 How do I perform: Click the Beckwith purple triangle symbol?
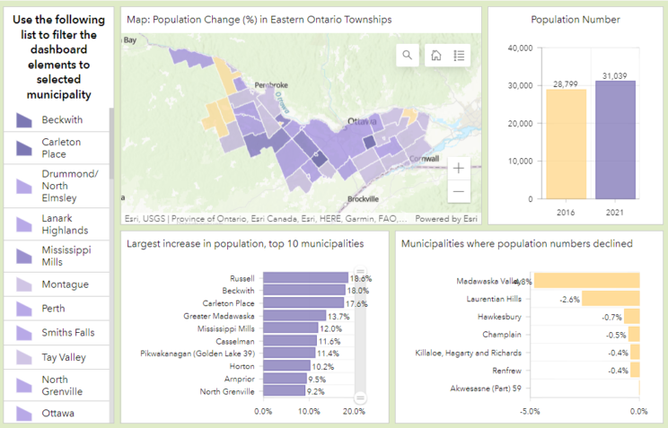click(x=24, y=120)
